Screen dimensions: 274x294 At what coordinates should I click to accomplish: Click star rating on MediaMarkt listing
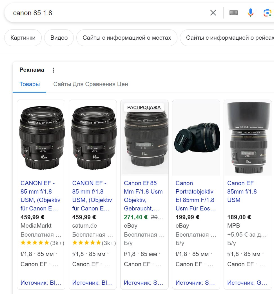pos(35,243)
